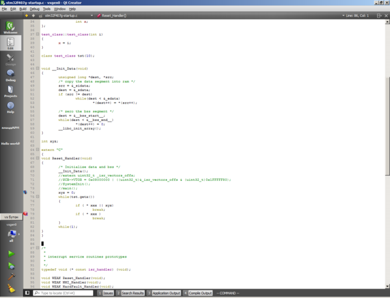Image resolution: width=390 pixels, height=298 pixels.
Task: Open the Projects mode
Action: pos(10,91)
